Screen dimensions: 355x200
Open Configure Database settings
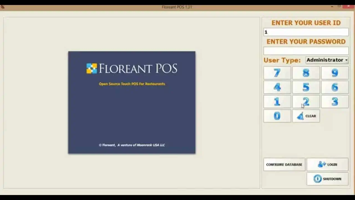pyautogui.click(x=284, y=164)
